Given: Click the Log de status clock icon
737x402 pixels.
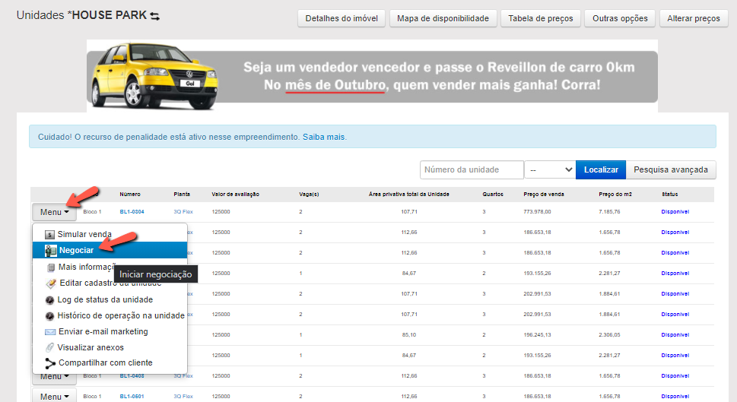Looking at the screenshot, I should coord(50,299).
